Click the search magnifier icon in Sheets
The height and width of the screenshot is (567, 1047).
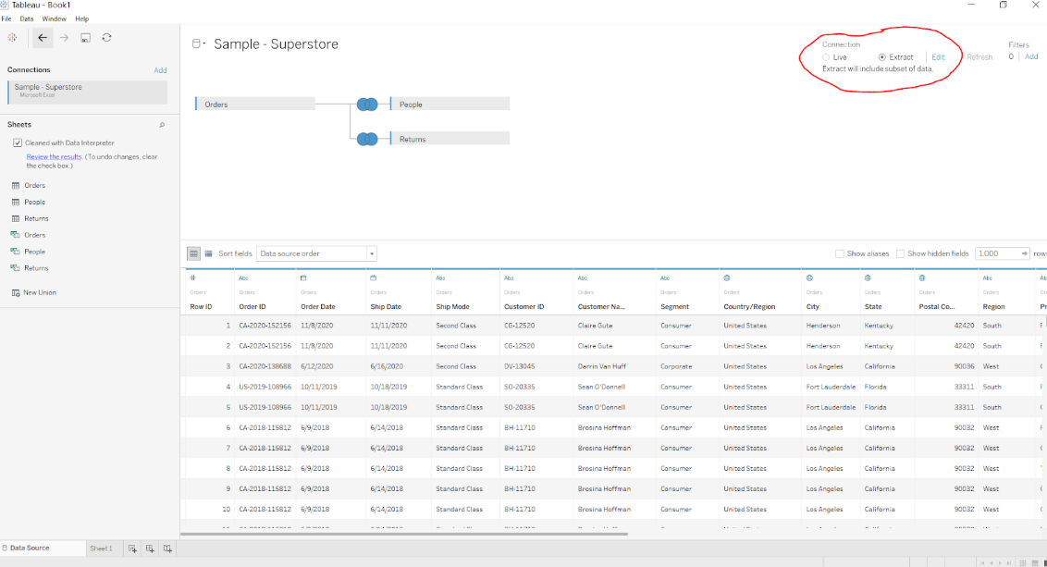click(162, 125)
